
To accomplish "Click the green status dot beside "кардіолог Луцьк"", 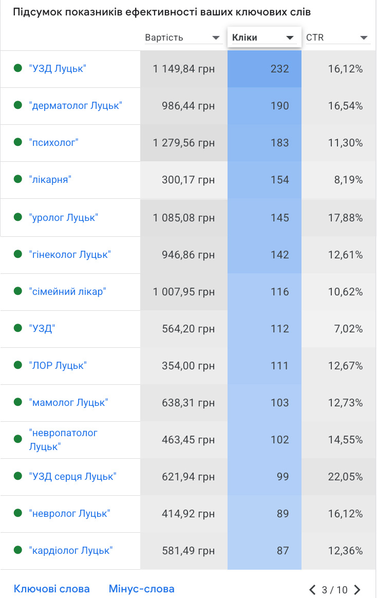I will point(18,550).
